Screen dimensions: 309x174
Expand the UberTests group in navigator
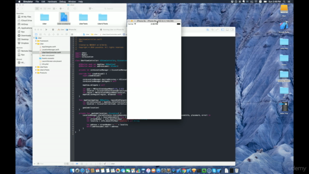(x=36, y=67)
